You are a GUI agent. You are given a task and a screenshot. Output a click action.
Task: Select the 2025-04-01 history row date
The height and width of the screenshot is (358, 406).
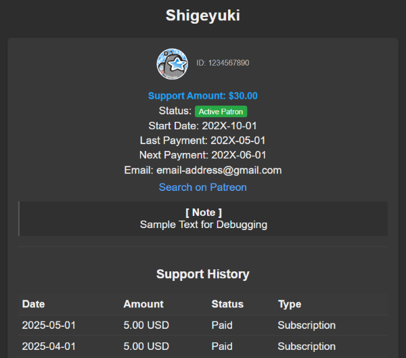(49, 346)
